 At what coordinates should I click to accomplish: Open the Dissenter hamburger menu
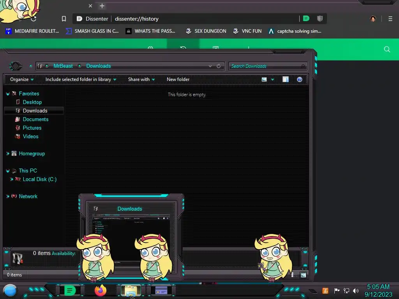pos(390,19)
